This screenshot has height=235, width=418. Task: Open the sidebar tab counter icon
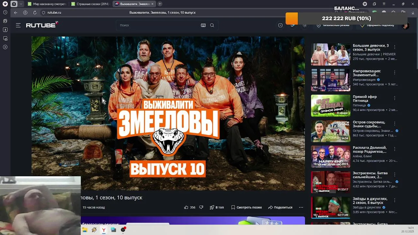(5, 30)
